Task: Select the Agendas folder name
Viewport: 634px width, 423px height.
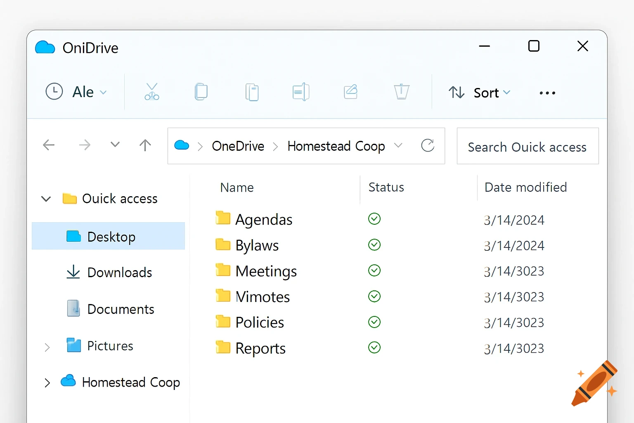Action: point(264,220)
